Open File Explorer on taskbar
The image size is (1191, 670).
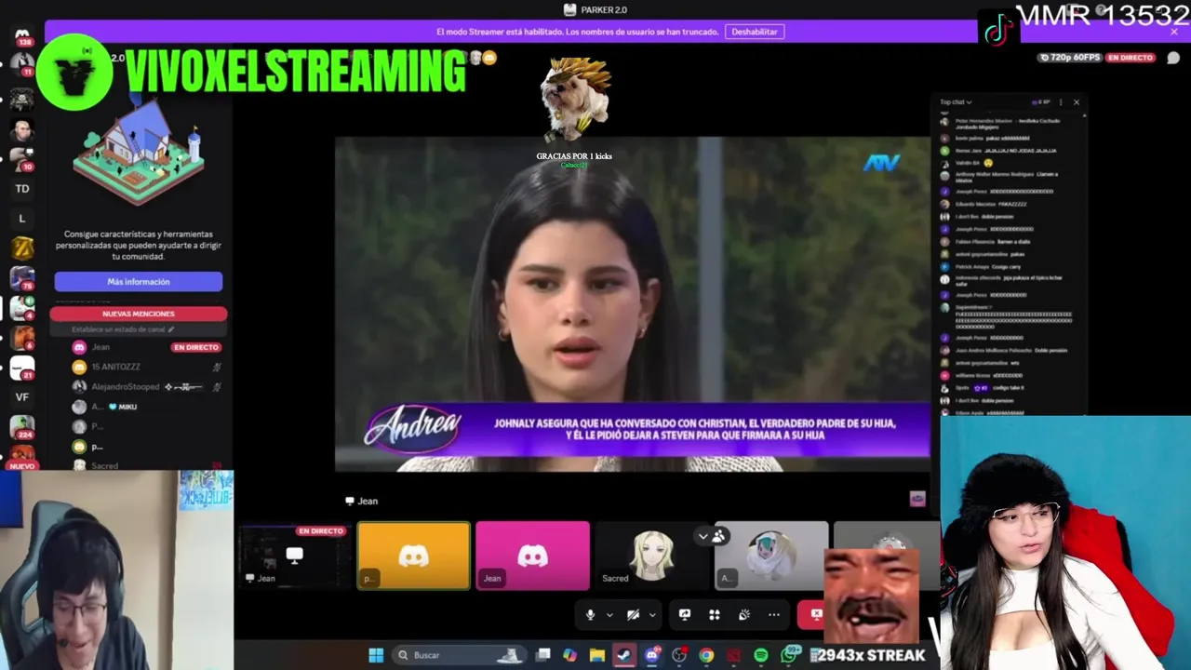596,655
